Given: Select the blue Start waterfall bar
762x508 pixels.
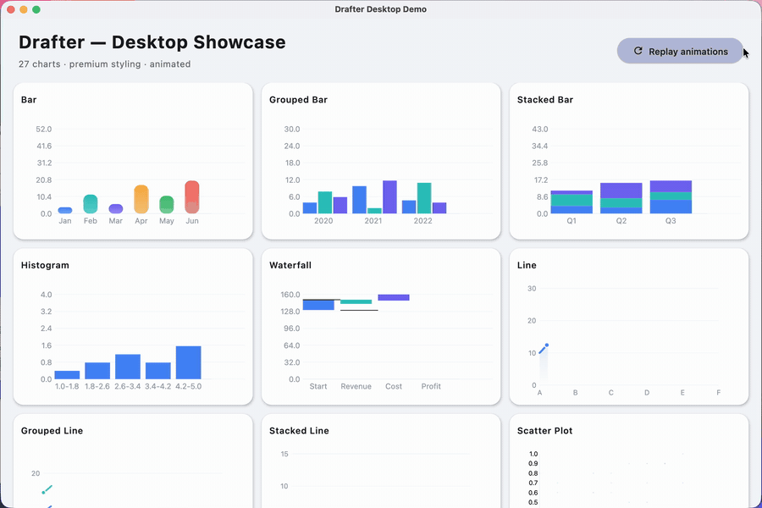Looking at the screenshot, I should pyautogui.click(x=318, y=305).
